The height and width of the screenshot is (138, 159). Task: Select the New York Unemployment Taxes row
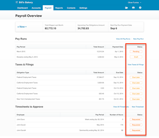pos(28,99)
